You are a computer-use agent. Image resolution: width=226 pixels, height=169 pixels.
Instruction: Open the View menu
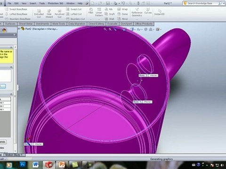(24, 3)
